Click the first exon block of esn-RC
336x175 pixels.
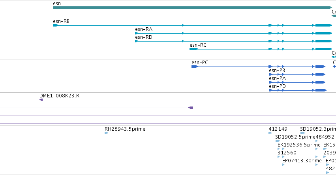click(x=194, y=49)
